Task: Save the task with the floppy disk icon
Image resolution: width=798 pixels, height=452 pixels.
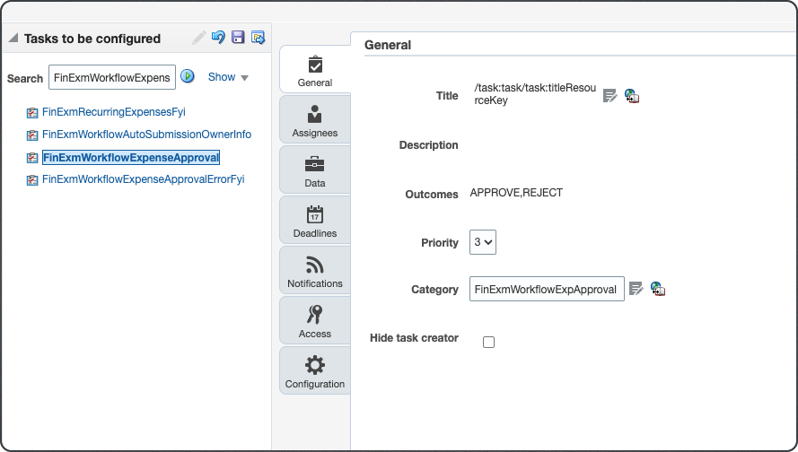Action: (x=238, y=37)
